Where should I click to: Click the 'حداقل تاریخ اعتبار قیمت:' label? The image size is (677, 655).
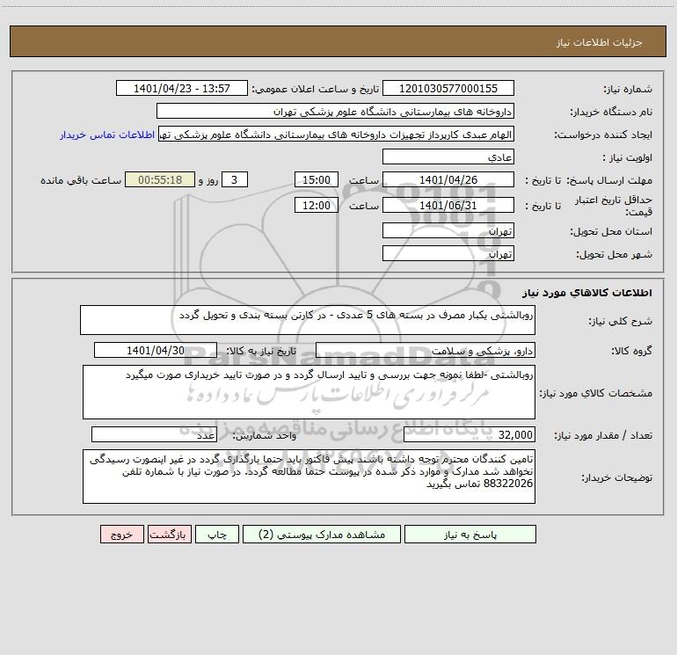click(614, 206)
